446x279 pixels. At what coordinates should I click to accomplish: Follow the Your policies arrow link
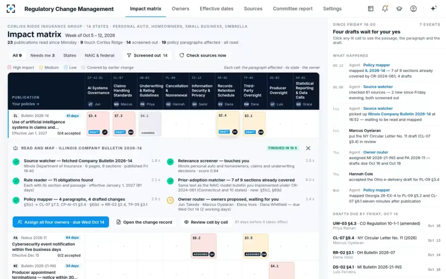[26, 104]
